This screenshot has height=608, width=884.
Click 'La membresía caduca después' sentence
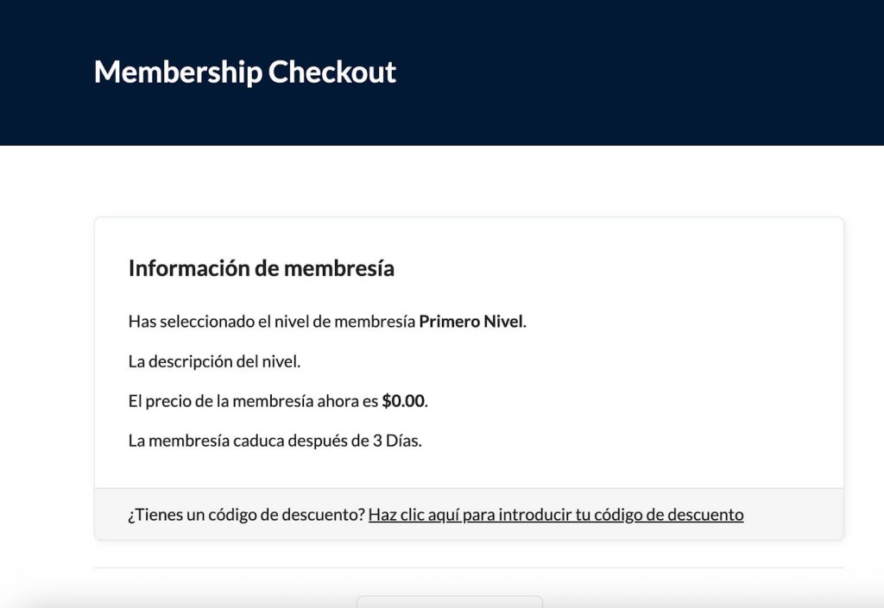242,440
